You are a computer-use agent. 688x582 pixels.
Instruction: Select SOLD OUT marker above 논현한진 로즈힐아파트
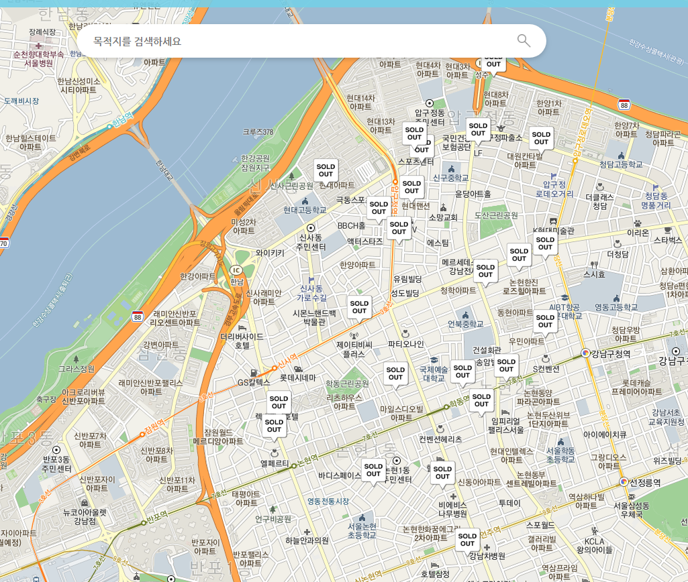click(519, 255)
